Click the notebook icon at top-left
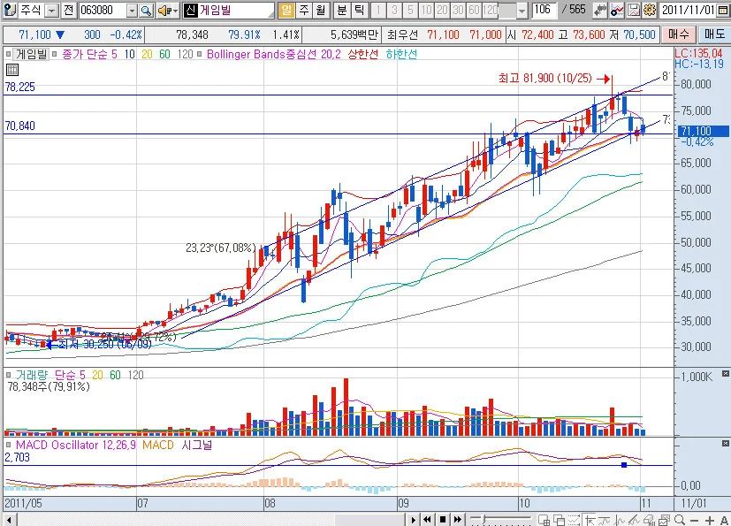 pos(10,11)
